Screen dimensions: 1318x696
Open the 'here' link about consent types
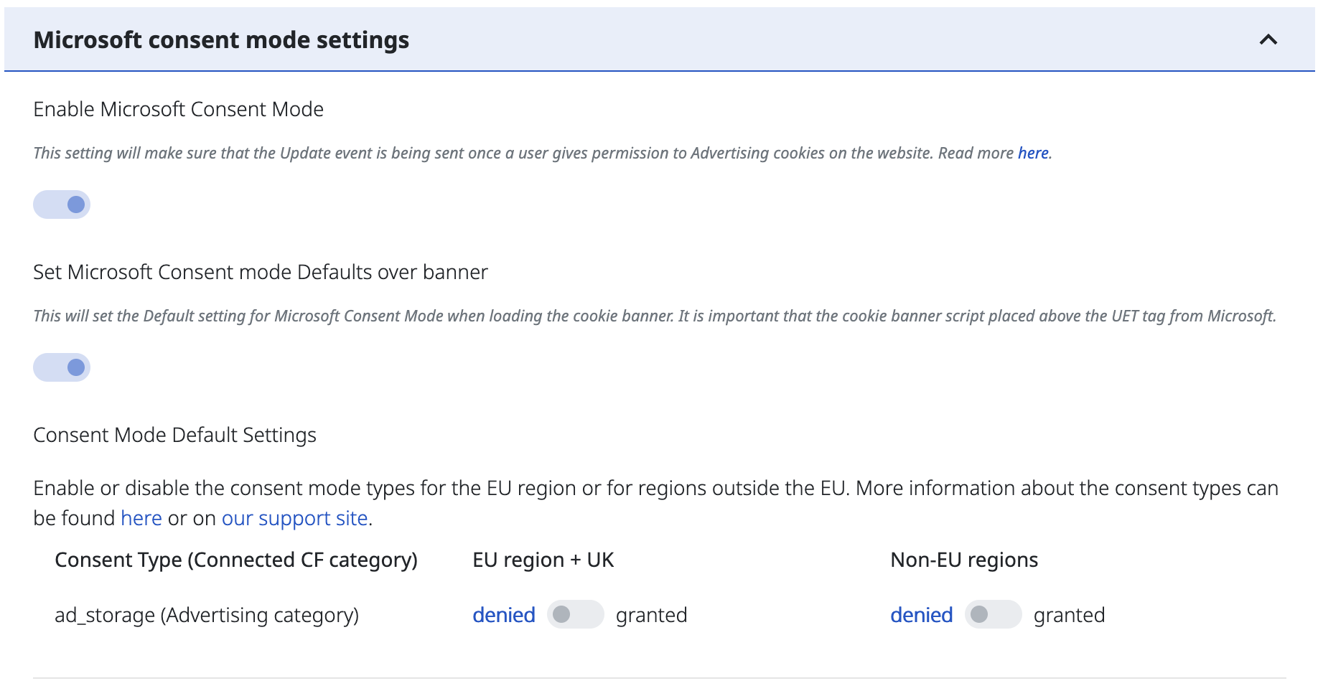pyautogui.click(x=141, y=518)
